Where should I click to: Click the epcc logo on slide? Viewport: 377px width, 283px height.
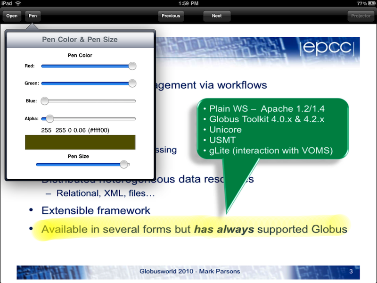click(326, 48)
